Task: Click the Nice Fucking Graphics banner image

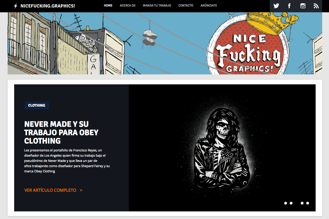Action: point(165,43)
